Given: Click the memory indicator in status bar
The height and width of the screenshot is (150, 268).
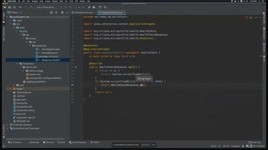Looking at the screenshot, I should coord(257,146).
